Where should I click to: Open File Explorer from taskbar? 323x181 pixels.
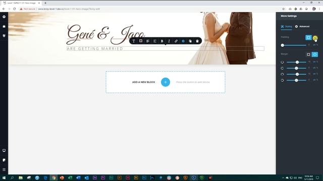pyautogui.click(x=21, y=177)
